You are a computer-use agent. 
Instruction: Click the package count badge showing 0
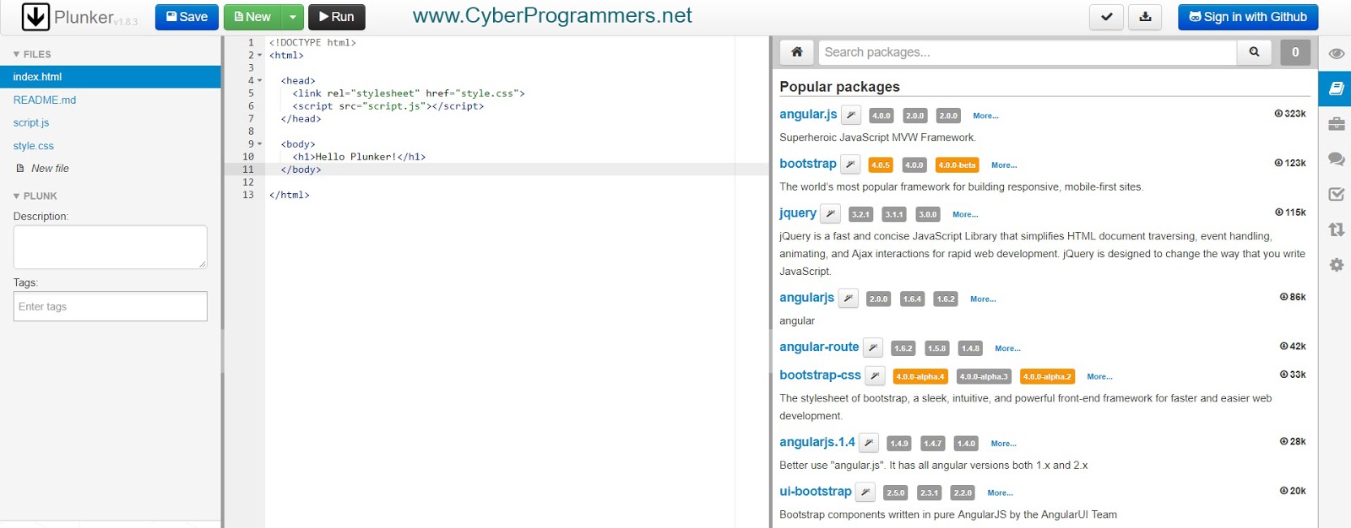click(x=1295, y=52)
